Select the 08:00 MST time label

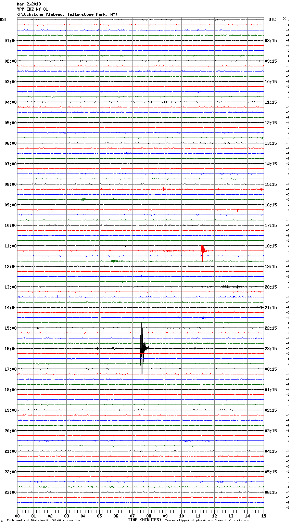pyautogui.click(x=11, y=184)
